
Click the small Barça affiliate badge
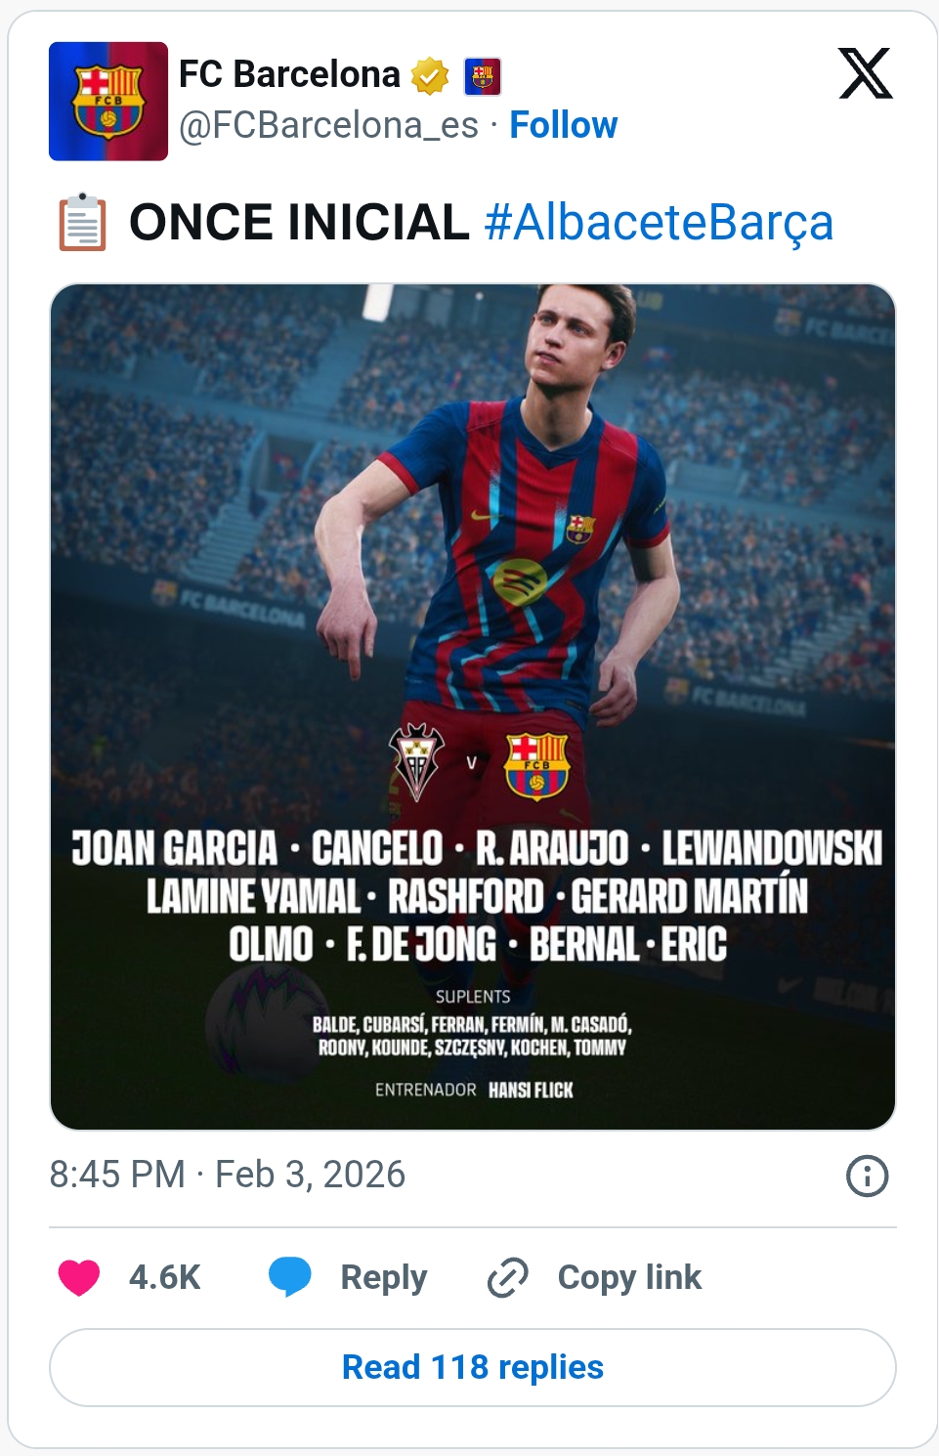[482, 75]
